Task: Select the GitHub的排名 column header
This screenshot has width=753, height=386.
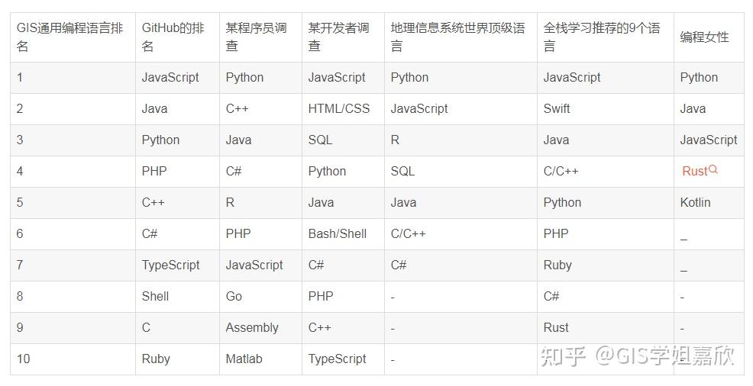Action: pyautogui.click(x=177, y=37)
